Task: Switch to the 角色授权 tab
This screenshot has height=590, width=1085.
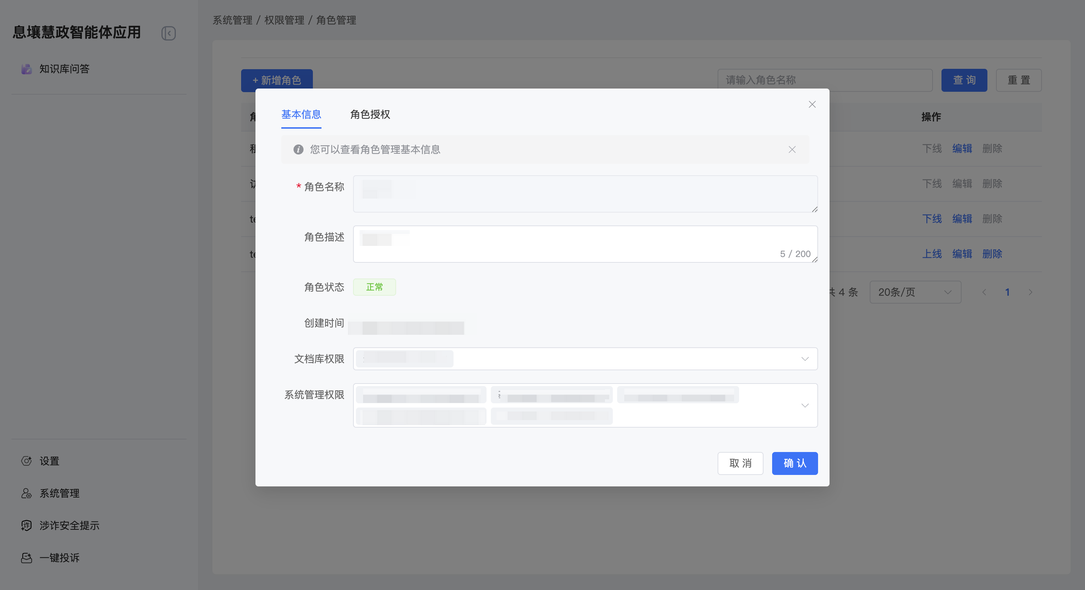Action: (x=370, y=114)
